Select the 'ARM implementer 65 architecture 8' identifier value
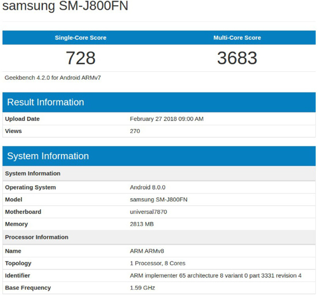Image resolution: width=318 pixels, height=296 pixels. point(216,276)
